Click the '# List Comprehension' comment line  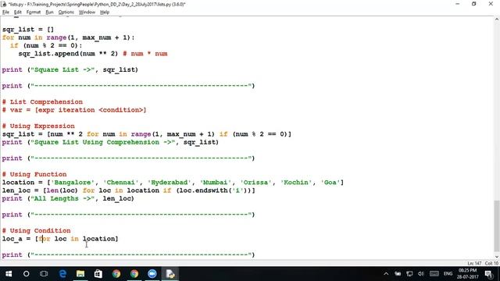coord(42,102)
